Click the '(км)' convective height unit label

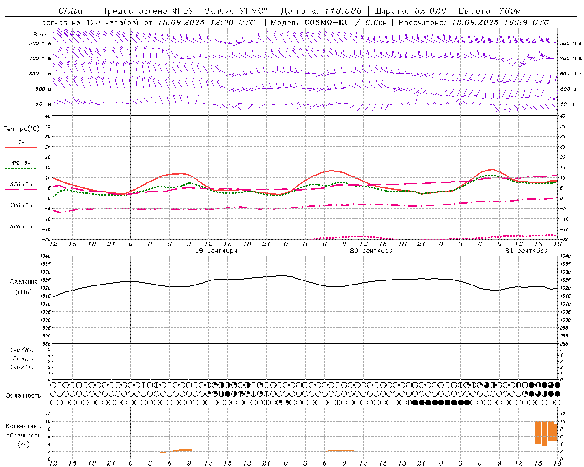(x=24, y=444)
